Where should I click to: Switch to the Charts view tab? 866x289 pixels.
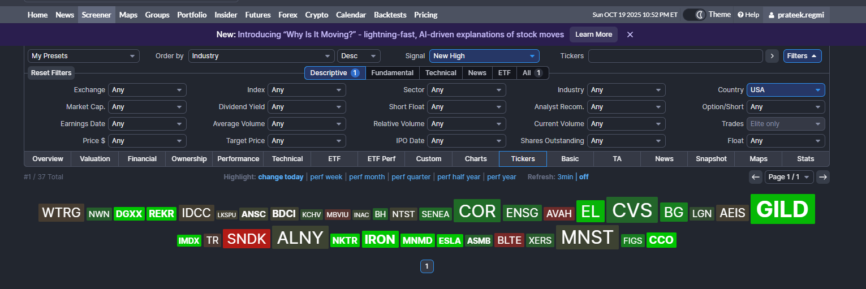point(476,159)
